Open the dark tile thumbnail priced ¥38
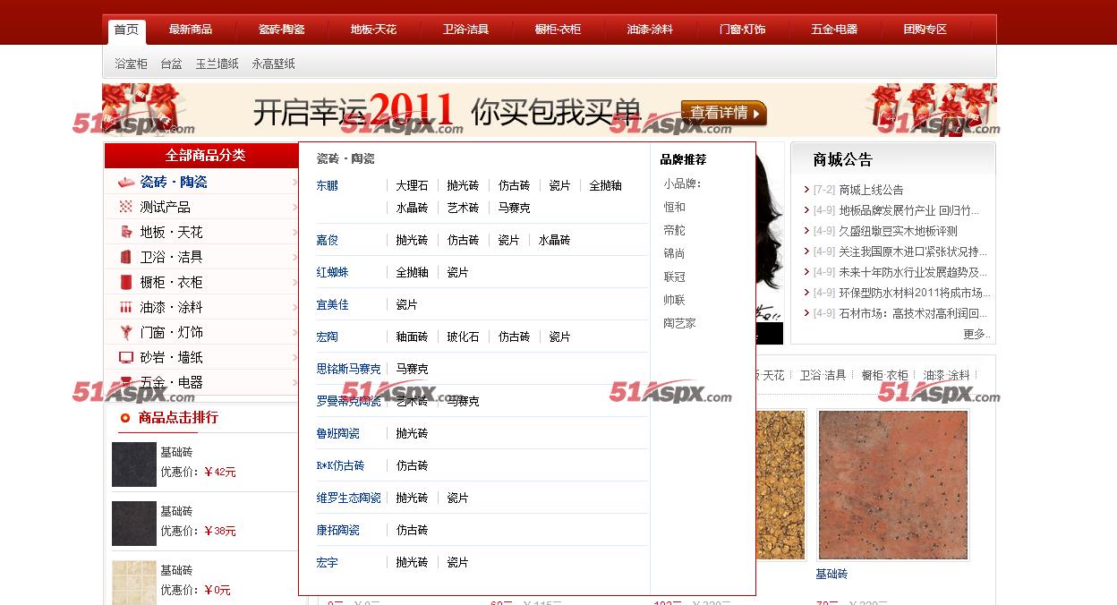1117x605 pixels. (x=134, y=523)
